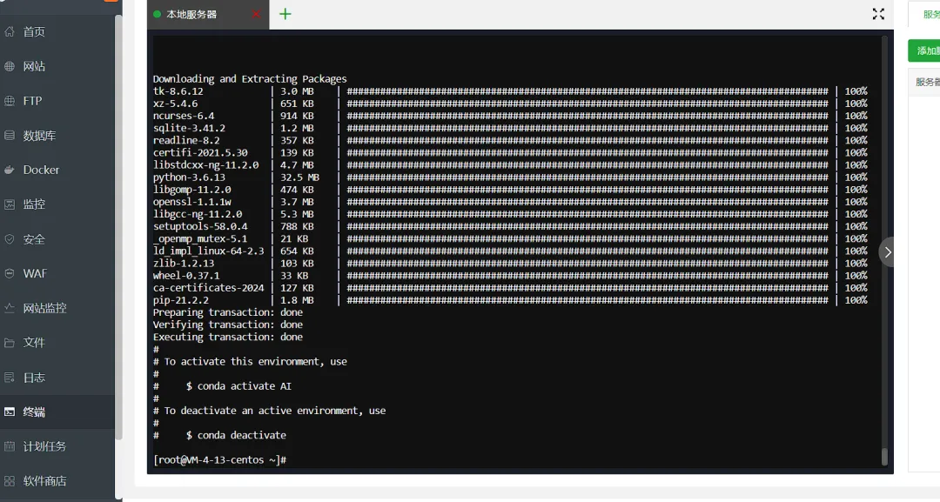
Task: Expand side panel with right chevron arrow
Action: [887, 252]
